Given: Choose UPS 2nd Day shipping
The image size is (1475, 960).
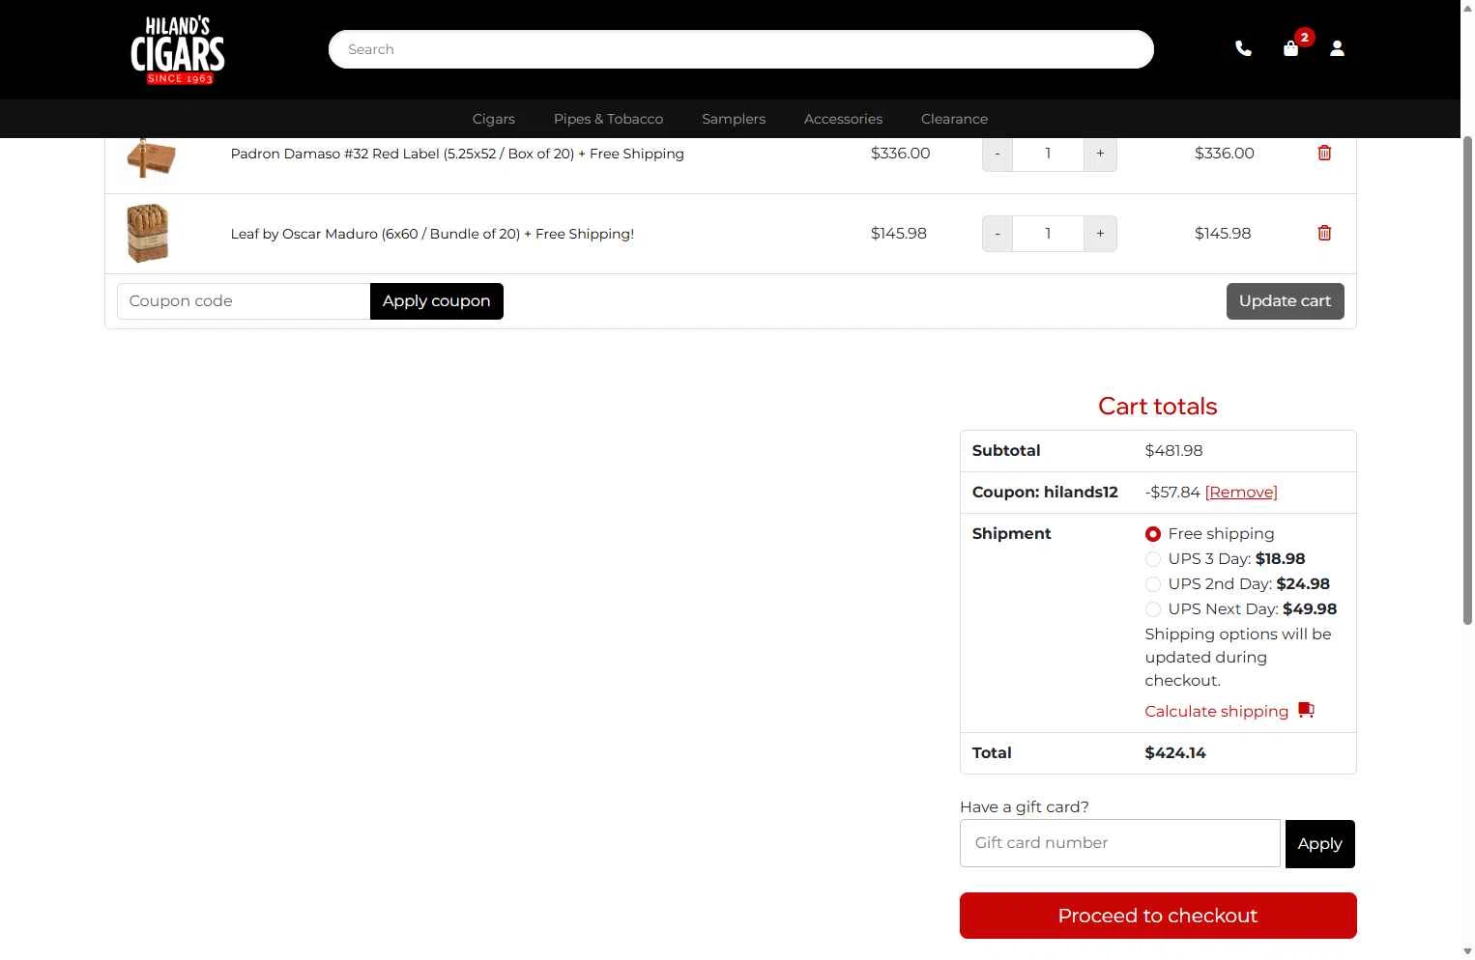Looking at the screenshot, I should [1153, 584].
